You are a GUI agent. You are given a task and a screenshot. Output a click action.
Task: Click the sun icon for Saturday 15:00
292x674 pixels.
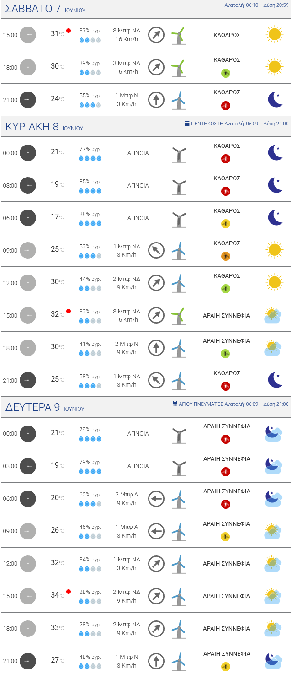274,35
